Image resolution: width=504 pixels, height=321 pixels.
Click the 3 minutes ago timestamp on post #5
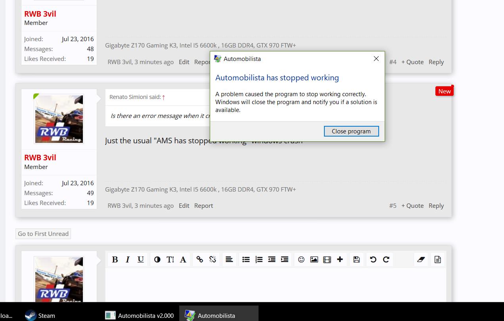coord(154,205)
